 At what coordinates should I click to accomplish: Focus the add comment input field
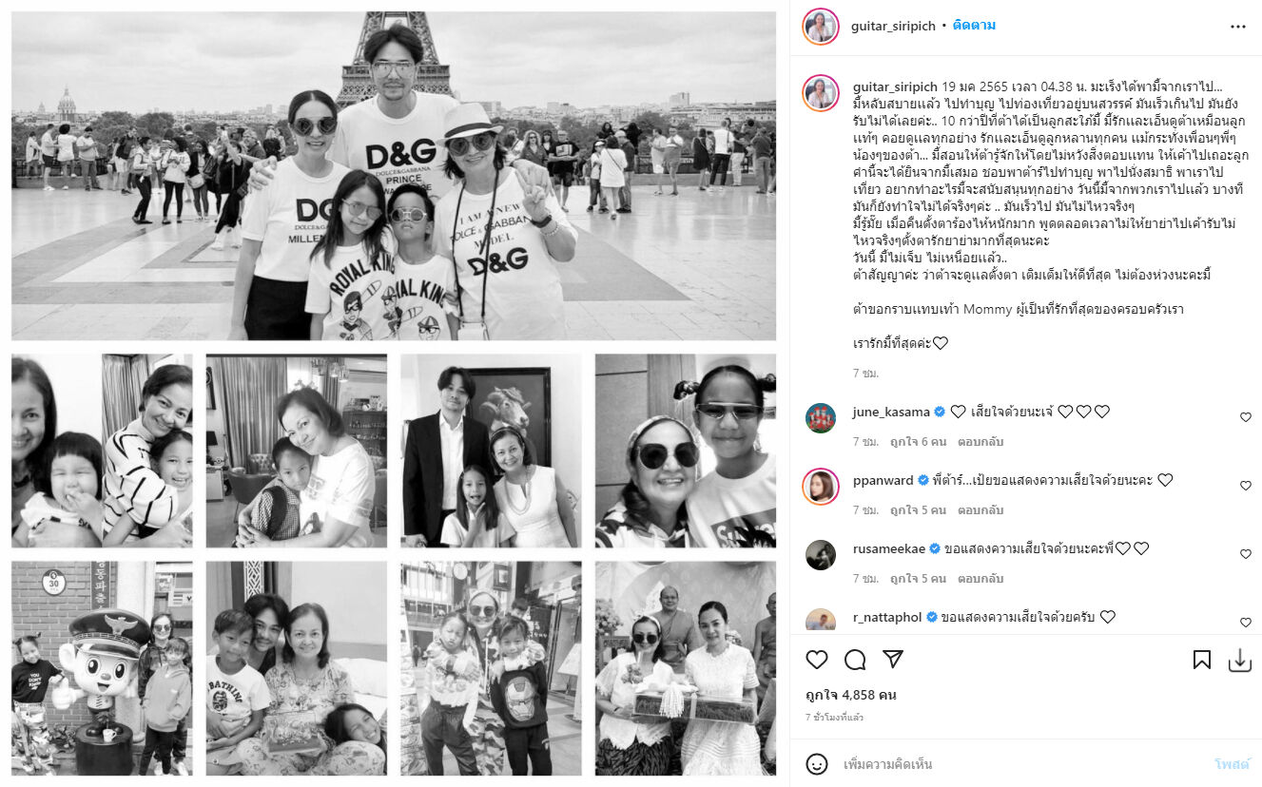(x=1022, y=764)
